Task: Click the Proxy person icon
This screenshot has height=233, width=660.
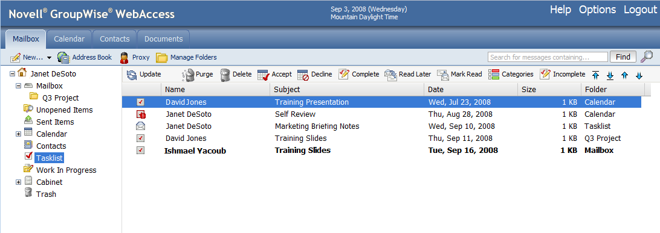Action: [x=124, y=57]
